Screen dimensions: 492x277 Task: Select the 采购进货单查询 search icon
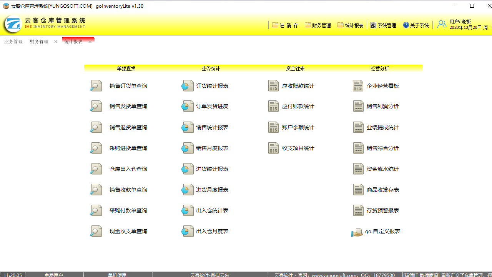click(96, 148)
